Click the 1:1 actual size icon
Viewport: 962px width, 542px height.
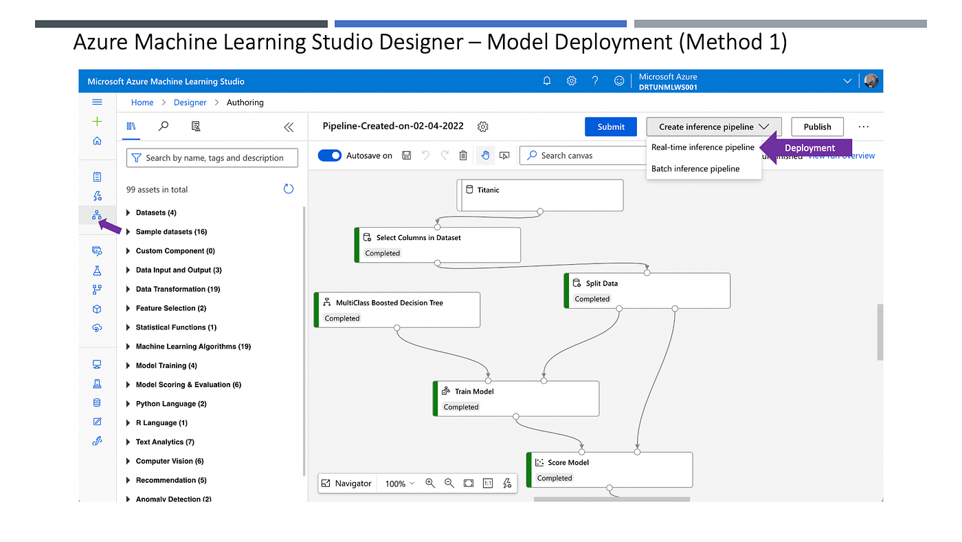pyautogui.click(x=488, y=484)
